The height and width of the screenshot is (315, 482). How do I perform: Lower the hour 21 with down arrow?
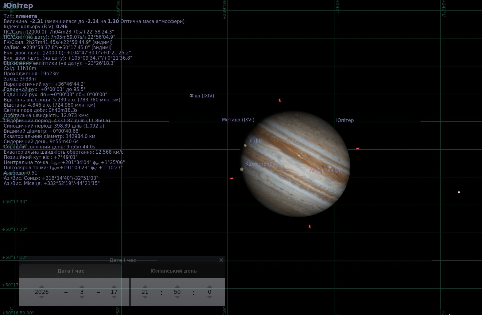click(145, 297)
